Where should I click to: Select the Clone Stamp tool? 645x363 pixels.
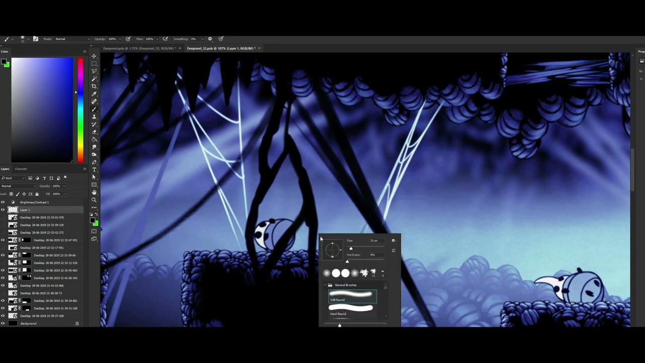94,116
